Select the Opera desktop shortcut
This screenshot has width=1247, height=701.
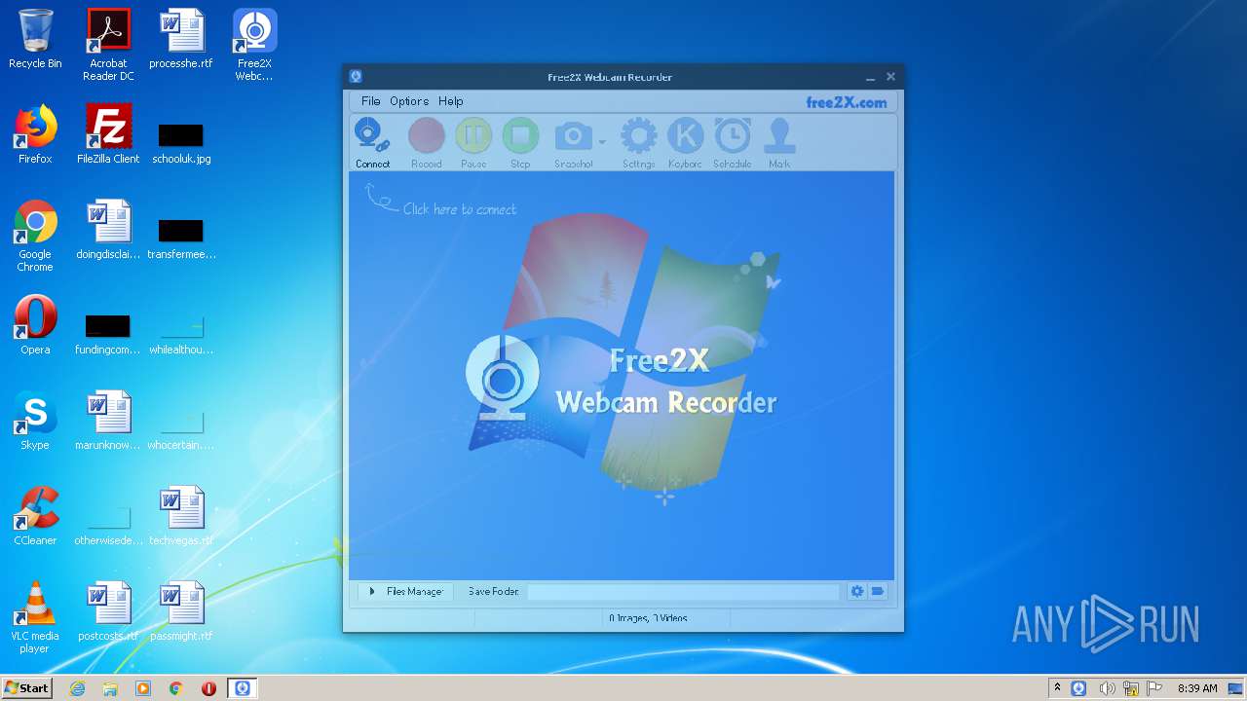coord(35,325)
